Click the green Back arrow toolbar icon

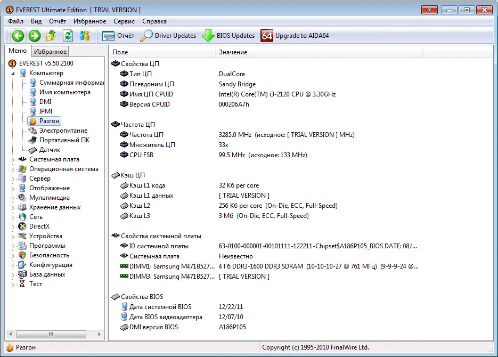[18, 36]
